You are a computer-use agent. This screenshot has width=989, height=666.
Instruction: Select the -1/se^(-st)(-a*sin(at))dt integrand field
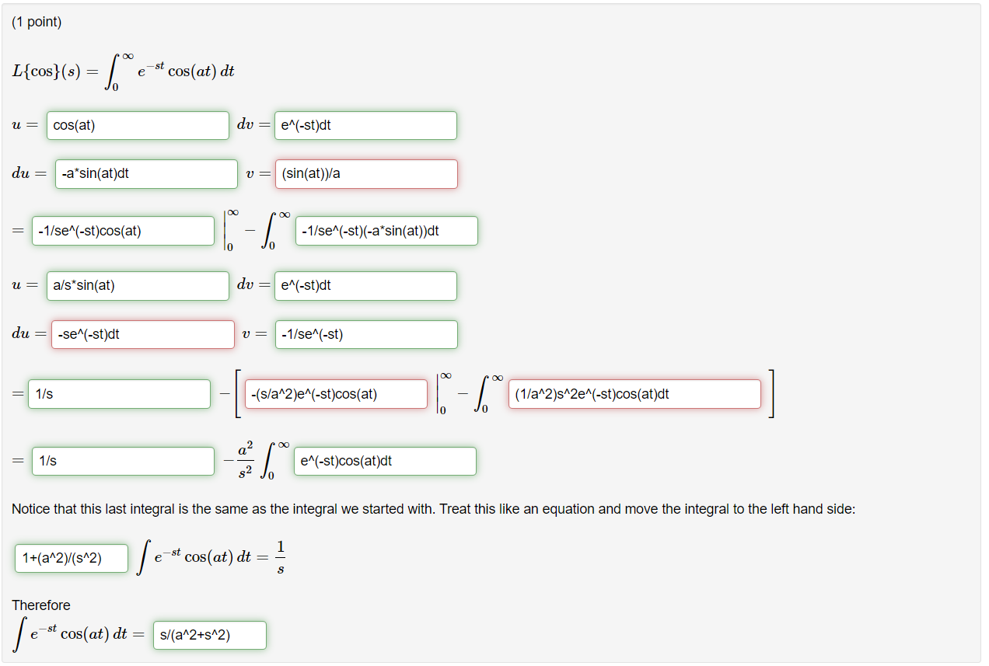386,230
